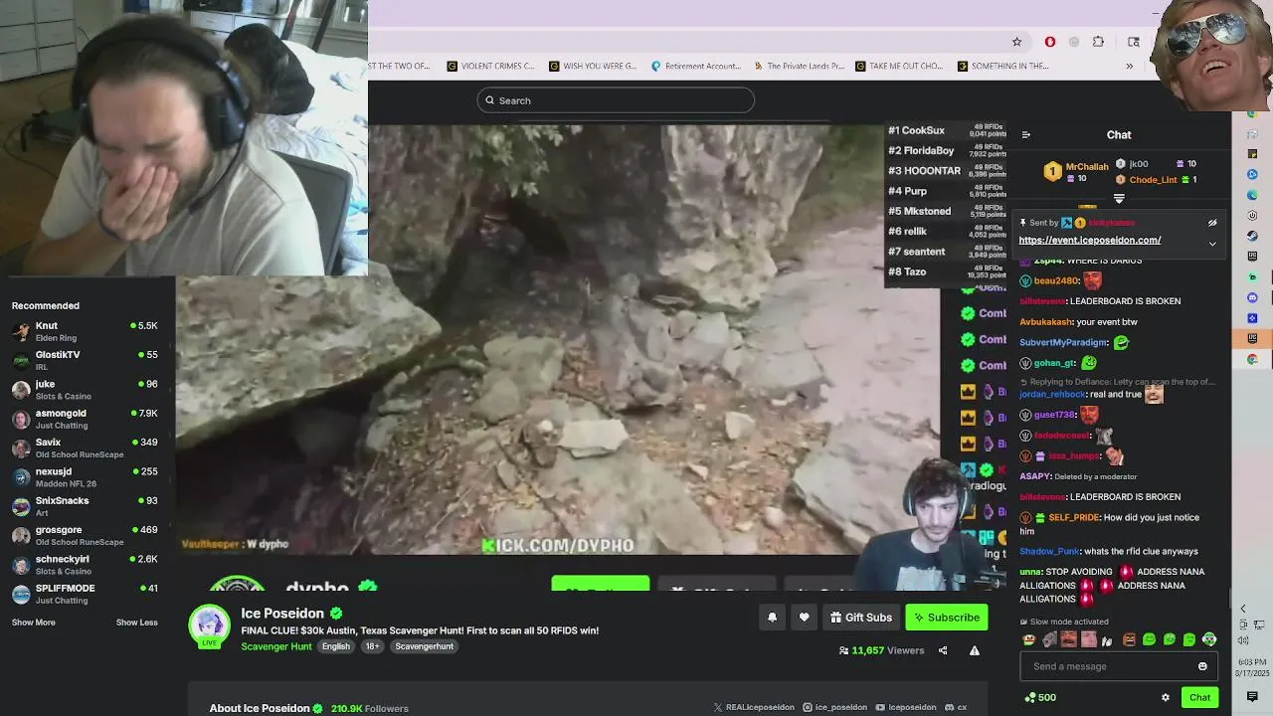Open Knut's recommended channel
Viewport: 1273px width, 716px height.
pos(85,331)
